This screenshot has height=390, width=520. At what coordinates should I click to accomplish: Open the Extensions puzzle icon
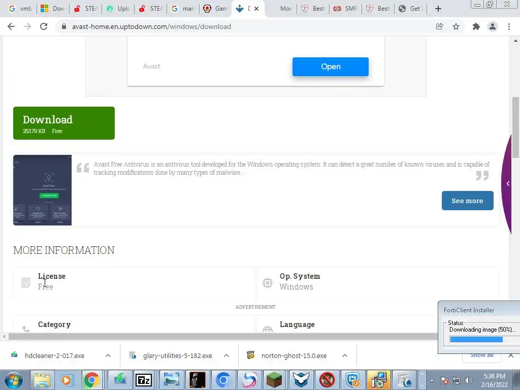(476, 26)
